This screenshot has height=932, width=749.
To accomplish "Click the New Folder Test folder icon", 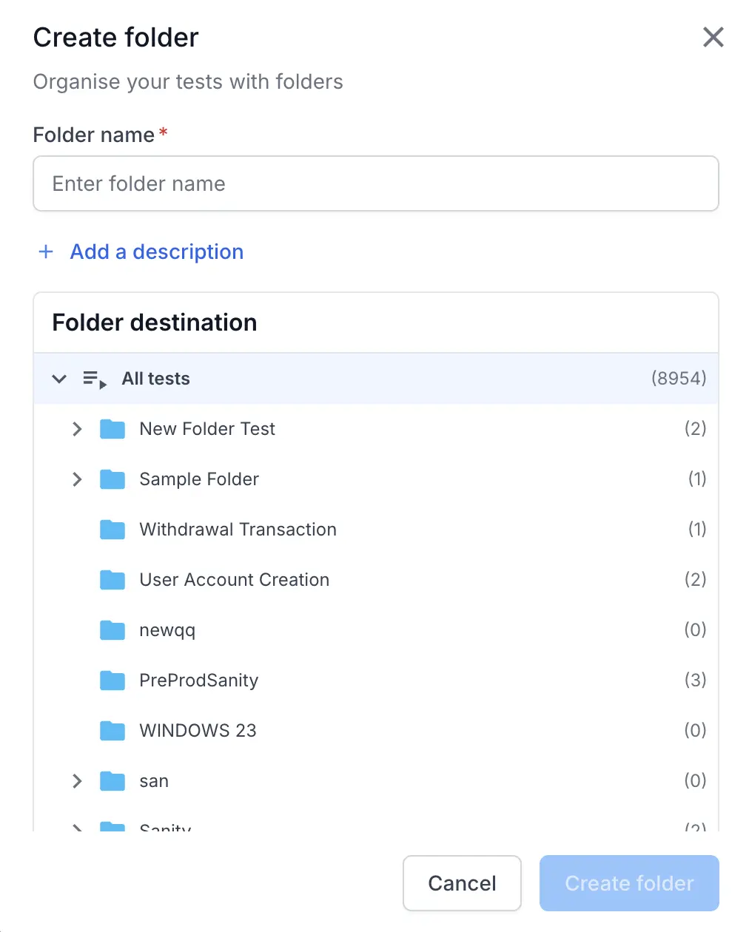I will click(x=112, y=429).
